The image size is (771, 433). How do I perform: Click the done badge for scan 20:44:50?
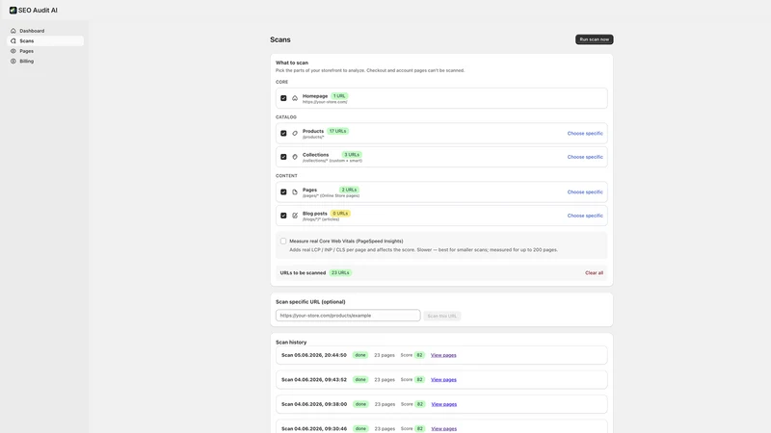[x=360, y=355]
